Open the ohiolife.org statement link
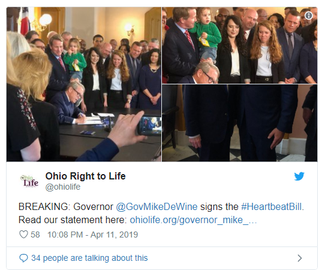Viewport: 325px width, 274px height. click(x=193, y=220)
